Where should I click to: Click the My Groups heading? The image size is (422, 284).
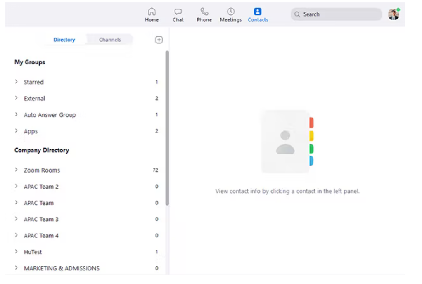[x=30, y=62]
